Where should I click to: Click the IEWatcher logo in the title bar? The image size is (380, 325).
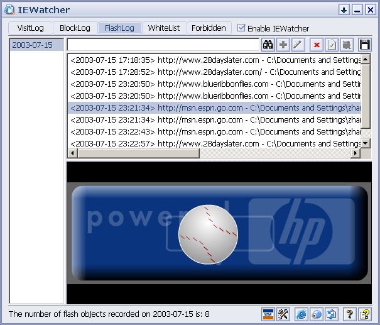coord(9,9)
